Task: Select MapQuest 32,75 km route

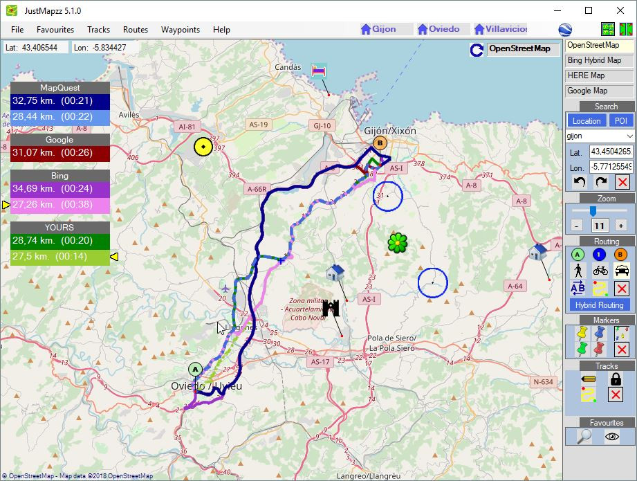Action: pos(60,101)
